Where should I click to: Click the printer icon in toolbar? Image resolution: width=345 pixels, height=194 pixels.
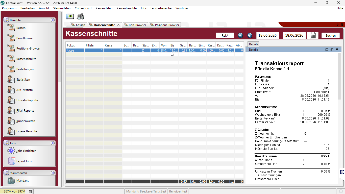(x=81, y=16)
